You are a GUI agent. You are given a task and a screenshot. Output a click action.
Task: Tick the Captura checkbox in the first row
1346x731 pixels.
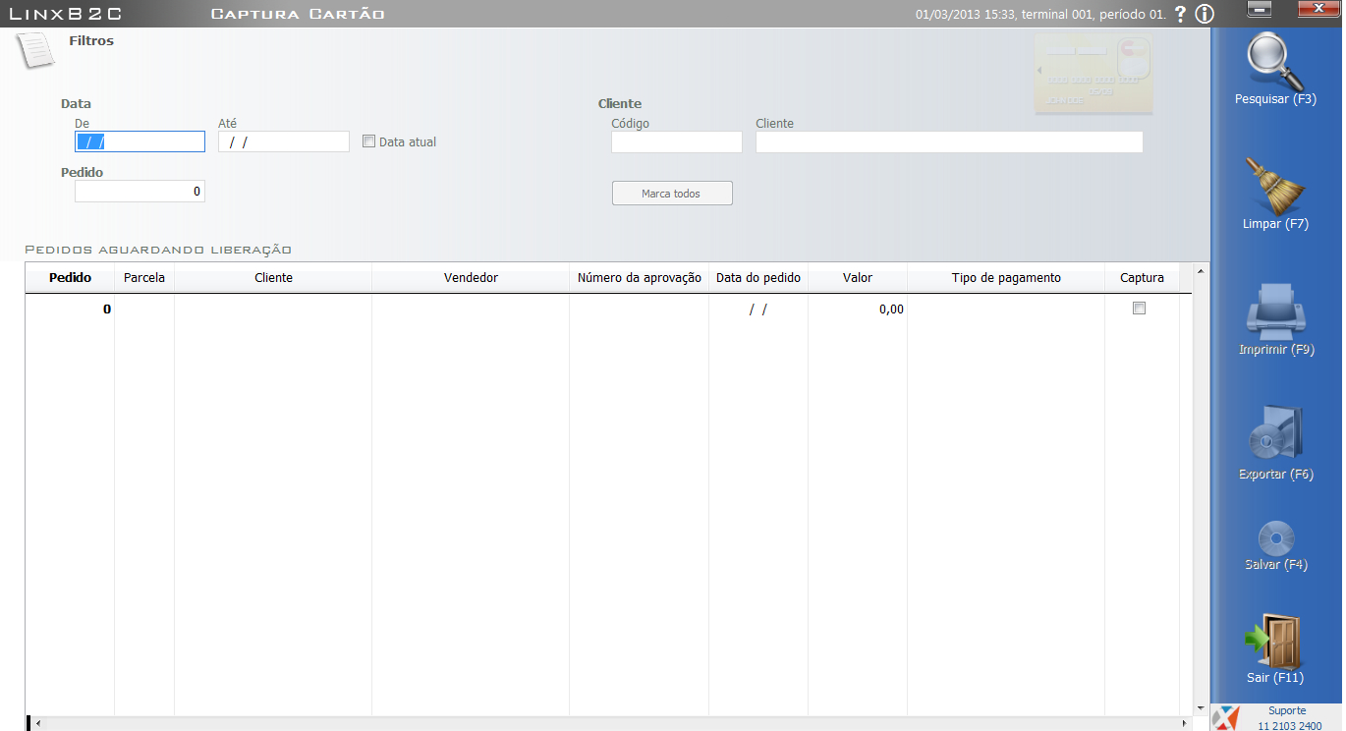[x=1140, y=309]
